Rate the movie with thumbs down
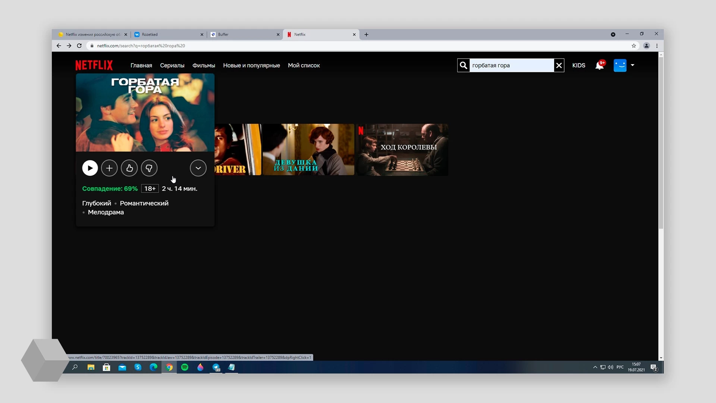This screenshot has width=716, height=403. [x=149, y=168]
